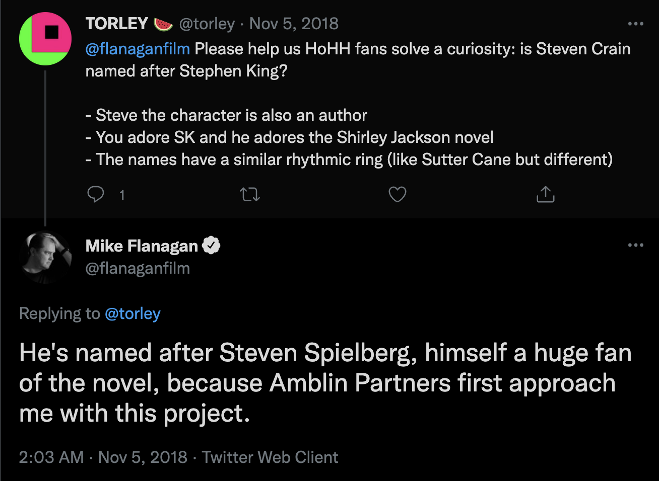Retweet TORLEY's tweet
659x481 pixels.
250,194
